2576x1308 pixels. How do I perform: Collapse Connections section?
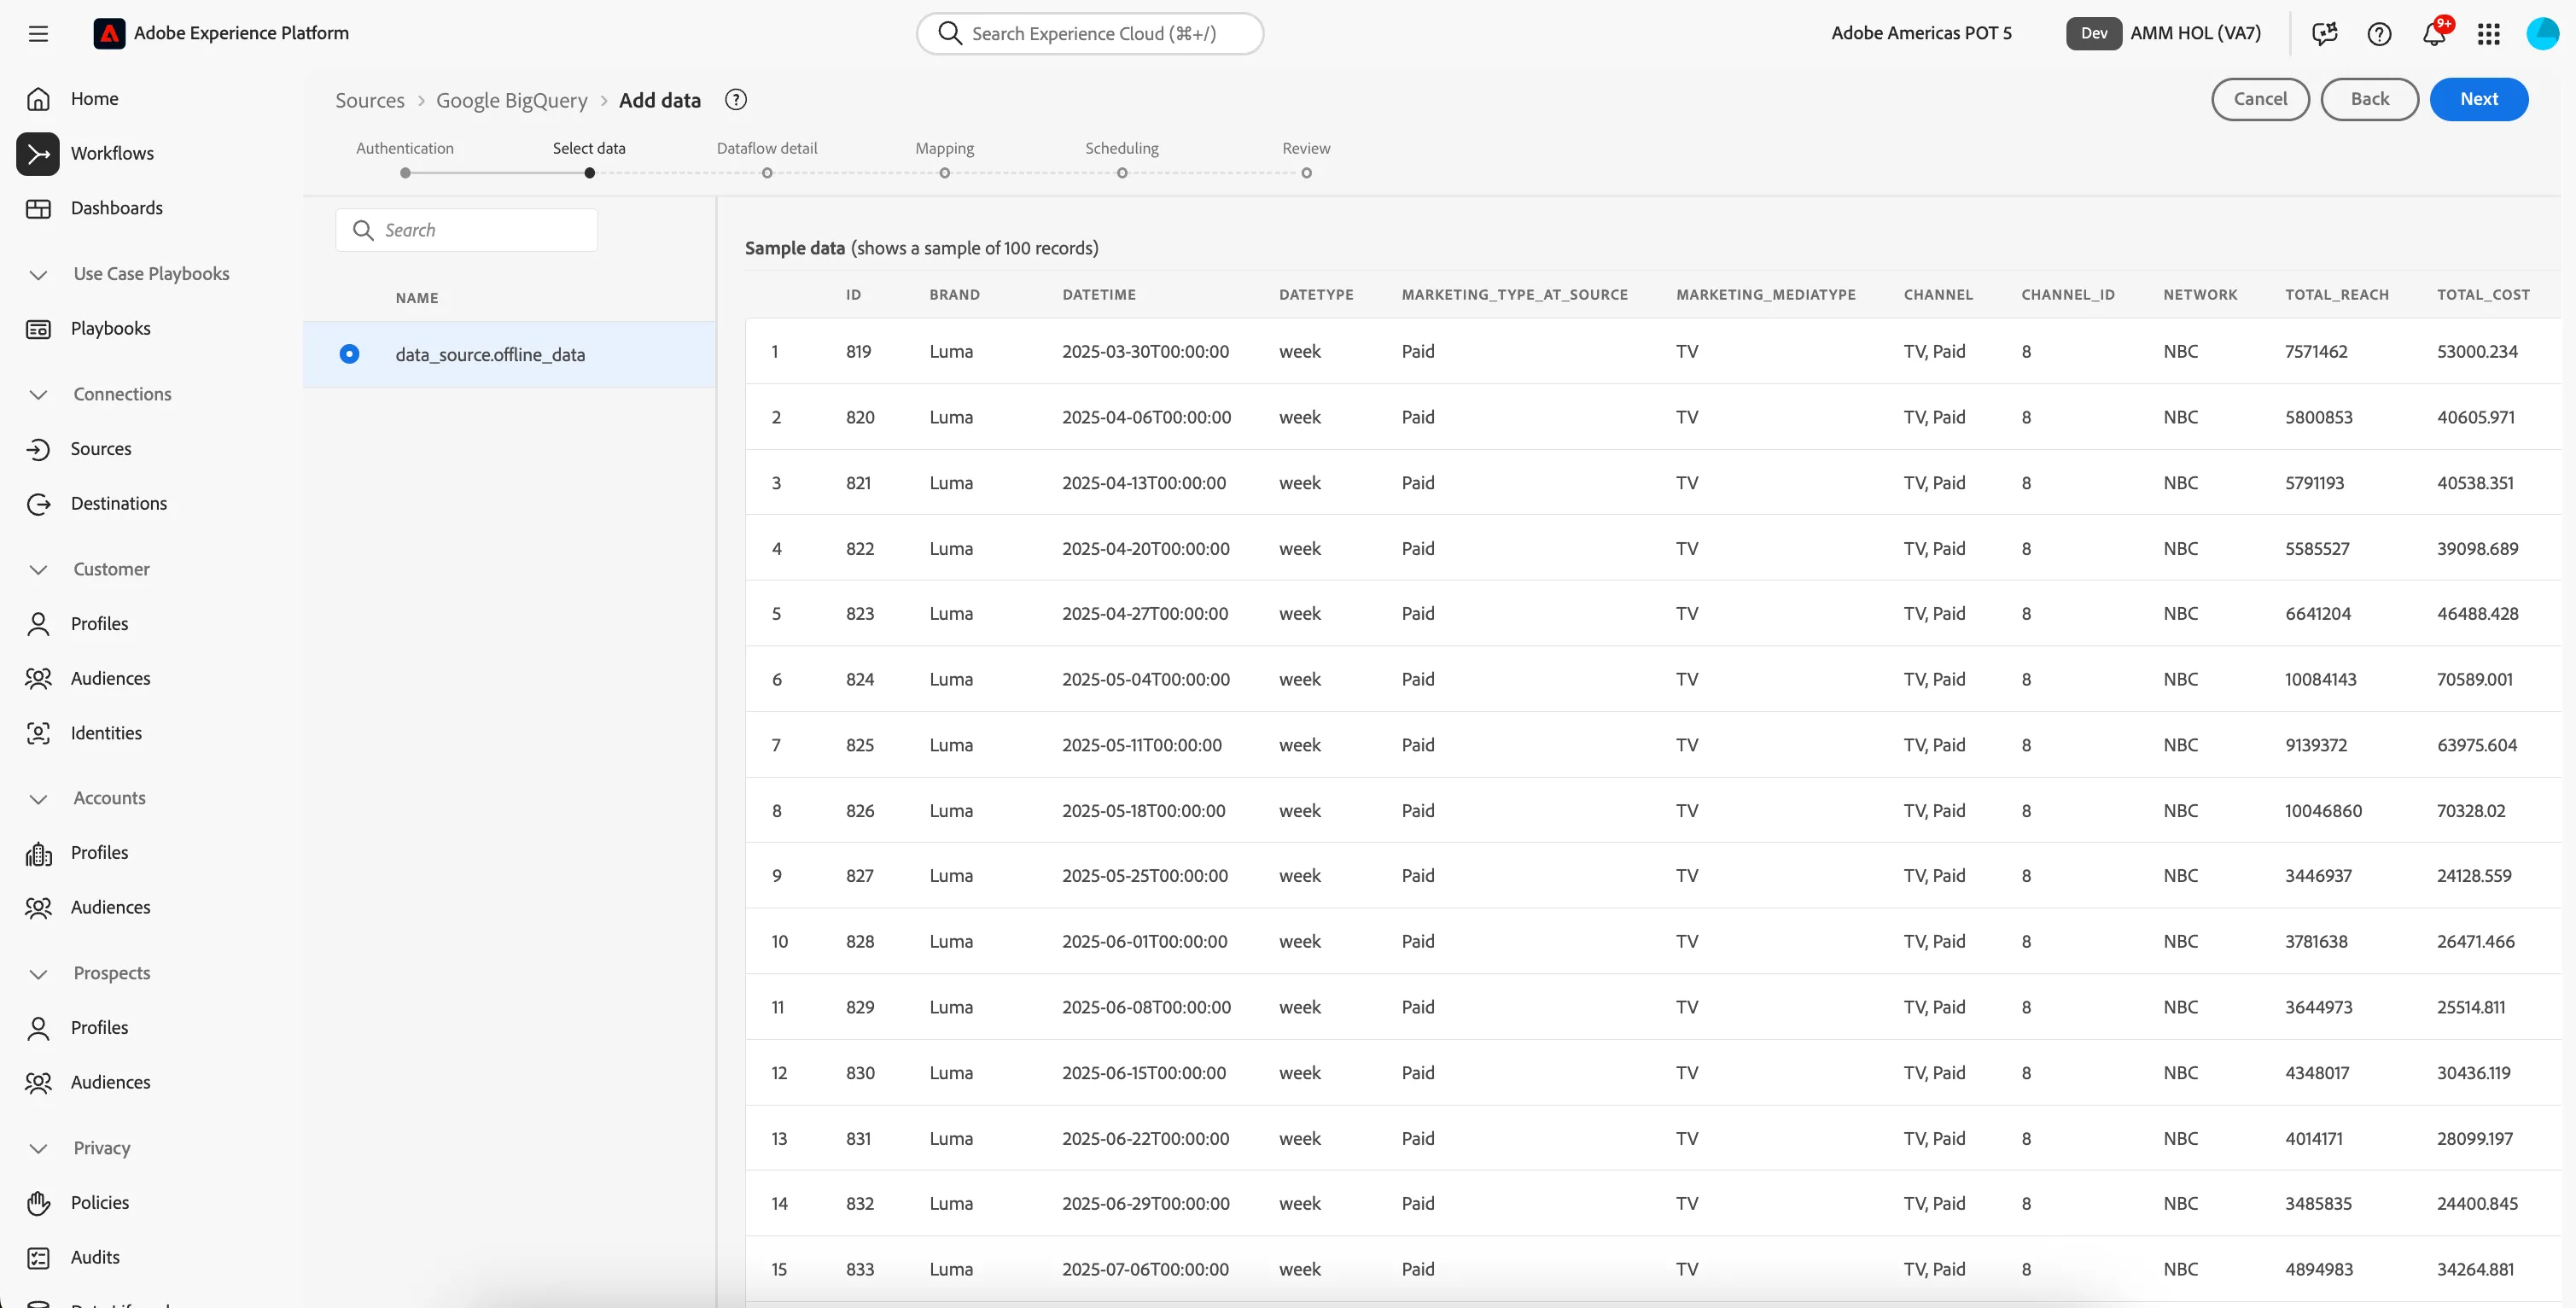click(38, 394)
